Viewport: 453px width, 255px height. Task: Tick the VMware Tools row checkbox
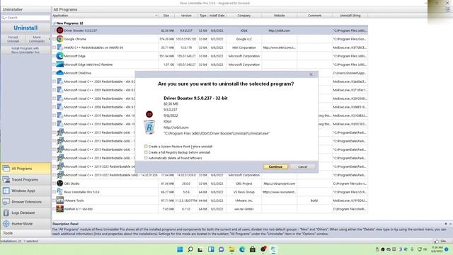click(54, 200)
